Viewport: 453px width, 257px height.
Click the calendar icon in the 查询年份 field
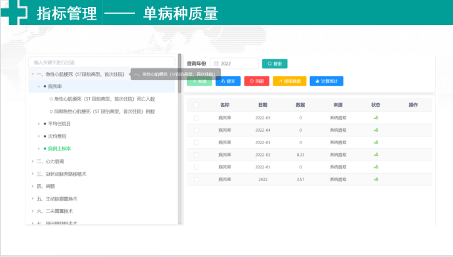[216, 64]
